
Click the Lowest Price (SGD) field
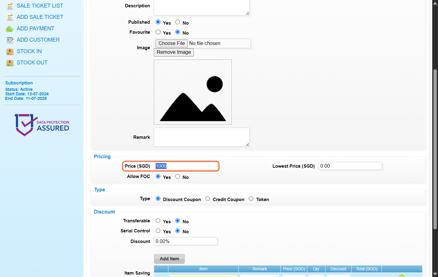coord(350,166)
